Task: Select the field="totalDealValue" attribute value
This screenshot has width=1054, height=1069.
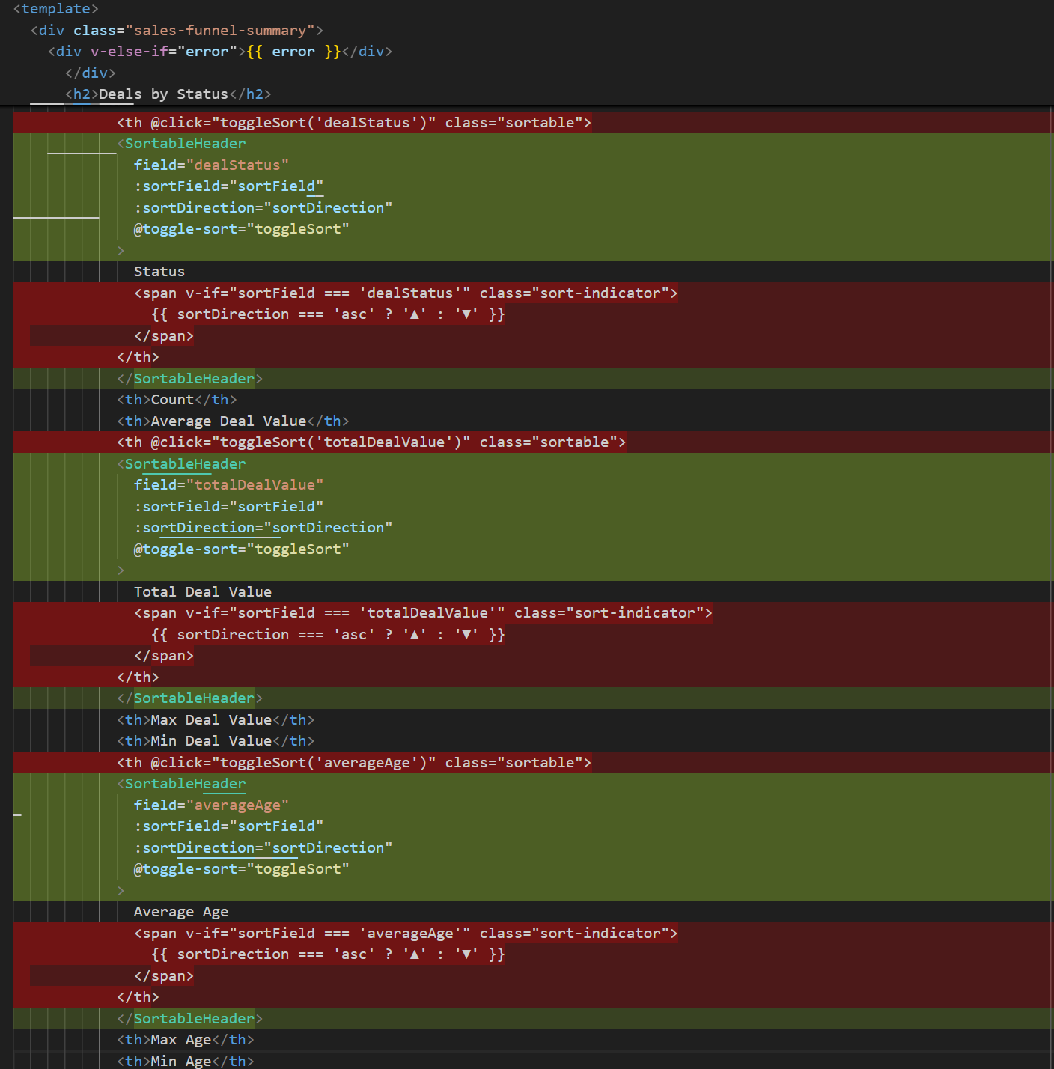Action: pyautogui.click(x=255, y=484)
